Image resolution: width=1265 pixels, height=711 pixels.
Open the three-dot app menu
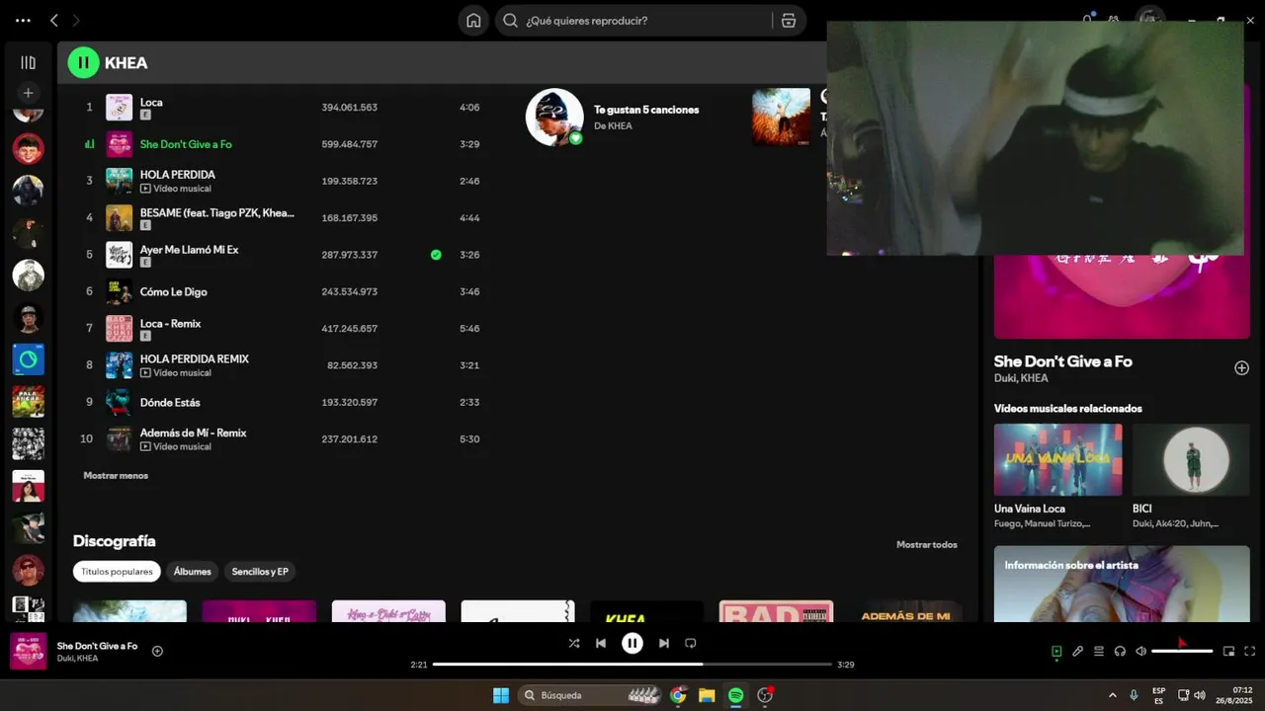click(x=23, y=21)
